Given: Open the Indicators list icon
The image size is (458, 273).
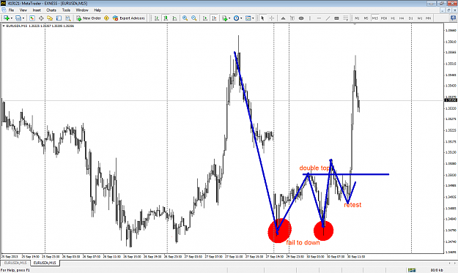Looking at the screenshot, I should (224, 18).
